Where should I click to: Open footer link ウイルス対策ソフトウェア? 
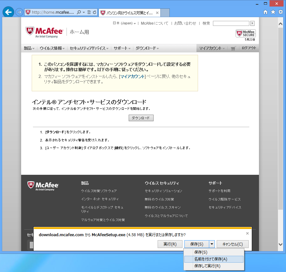click(x=99, y=191)
